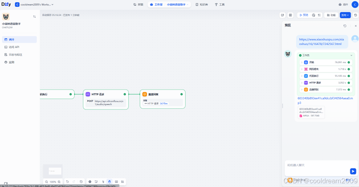Expand the 直接回复 step row in log
Screen dimensions: 359x187
point(326,90)
